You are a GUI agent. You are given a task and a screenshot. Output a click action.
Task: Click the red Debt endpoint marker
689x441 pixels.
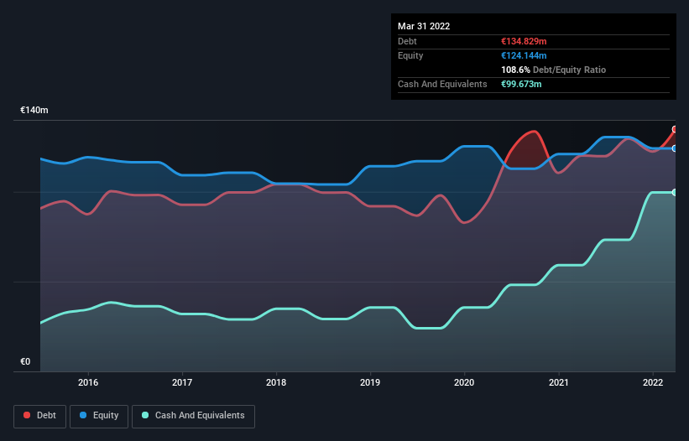[675, 129]
